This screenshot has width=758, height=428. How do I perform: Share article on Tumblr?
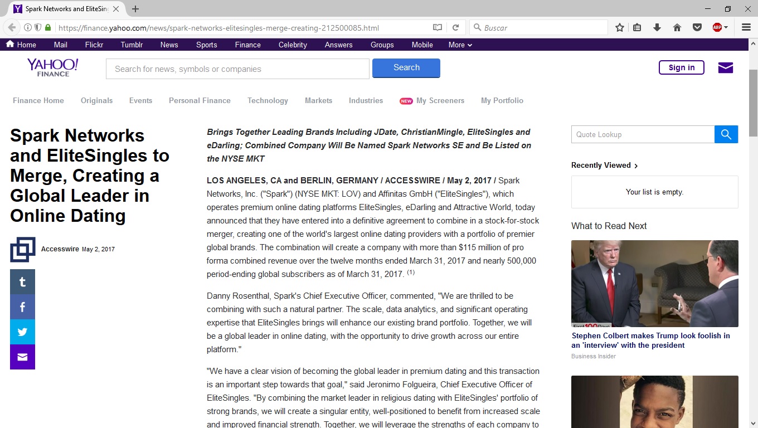tap(22, 282)
